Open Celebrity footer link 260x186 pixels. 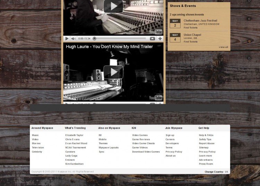(37, 152)
